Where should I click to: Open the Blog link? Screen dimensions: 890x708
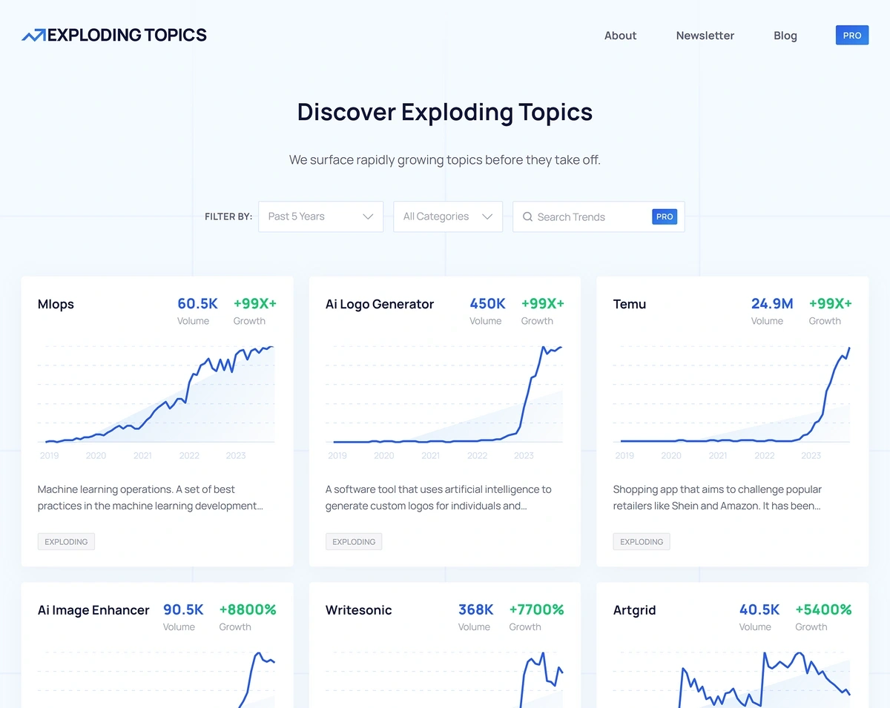pyautogui.click(x=785, y=36)
